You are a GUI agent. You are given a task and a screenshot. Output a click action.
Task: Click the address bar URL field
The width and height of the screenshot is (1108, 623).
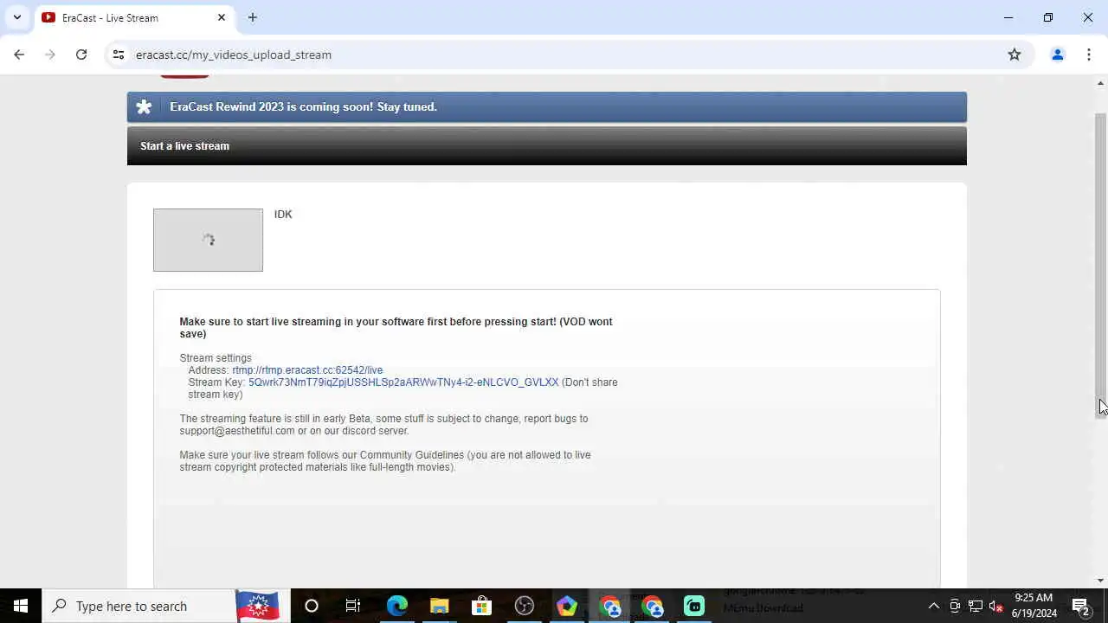(x=563, y=55)
